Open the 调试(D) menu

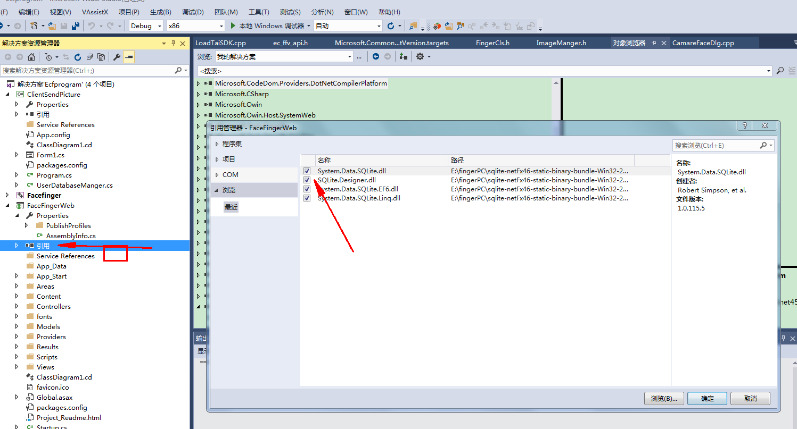point(193,12)
